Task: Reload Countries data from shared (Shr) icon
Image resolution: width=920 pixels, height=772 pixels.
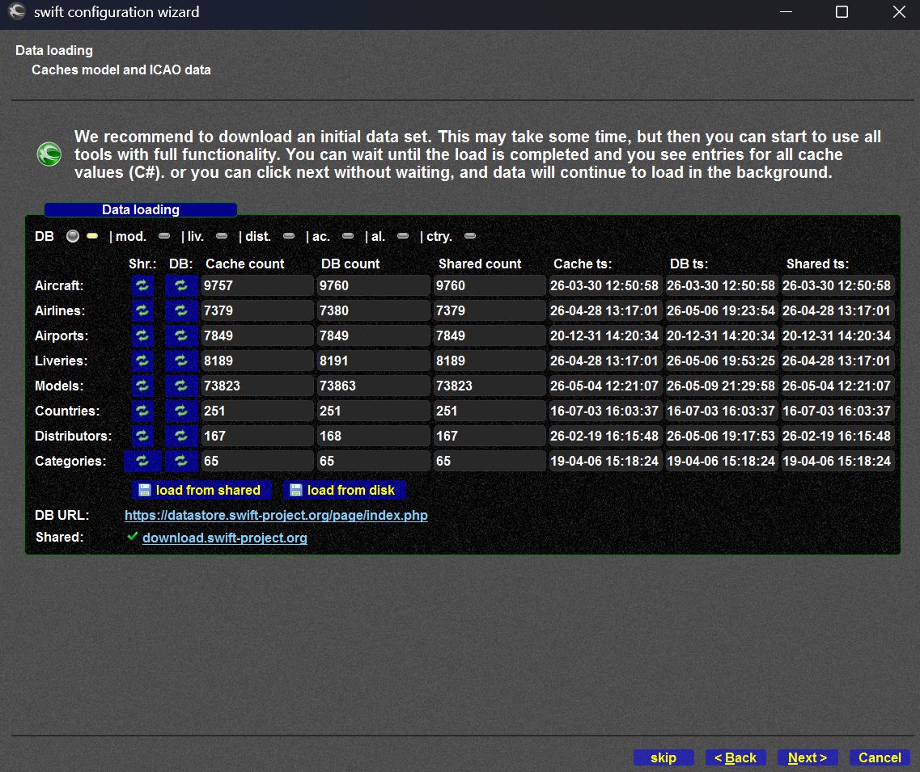Action: [142, 411]
